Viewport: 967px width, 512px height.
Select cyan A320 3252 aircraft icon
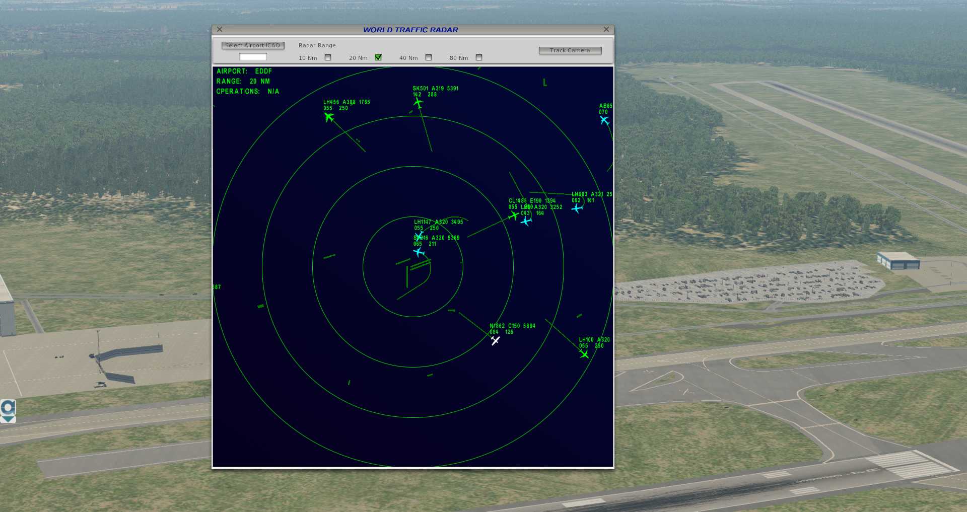click(x=526, y=221)
